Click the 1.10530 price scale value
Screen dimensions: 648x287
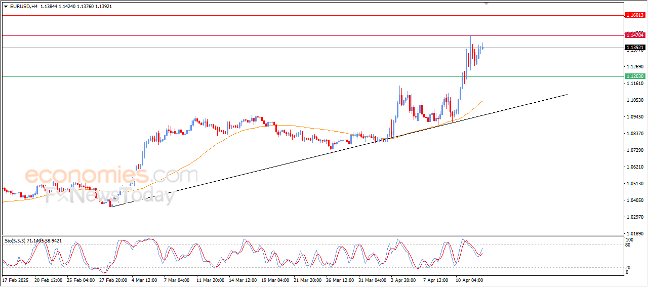tap(635, 100)
